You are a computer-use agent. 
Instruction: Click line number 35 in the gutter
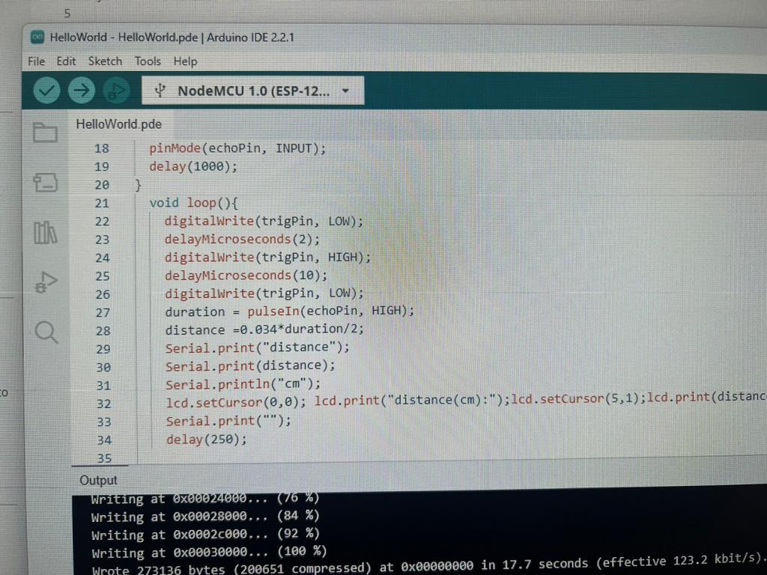(x=104, y=458)
